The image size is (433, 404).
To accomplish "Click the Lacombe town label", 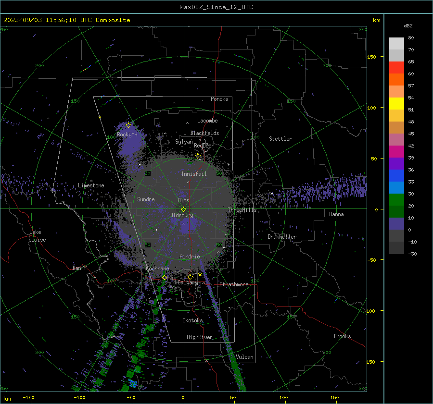I will click(x=207, y=121).
